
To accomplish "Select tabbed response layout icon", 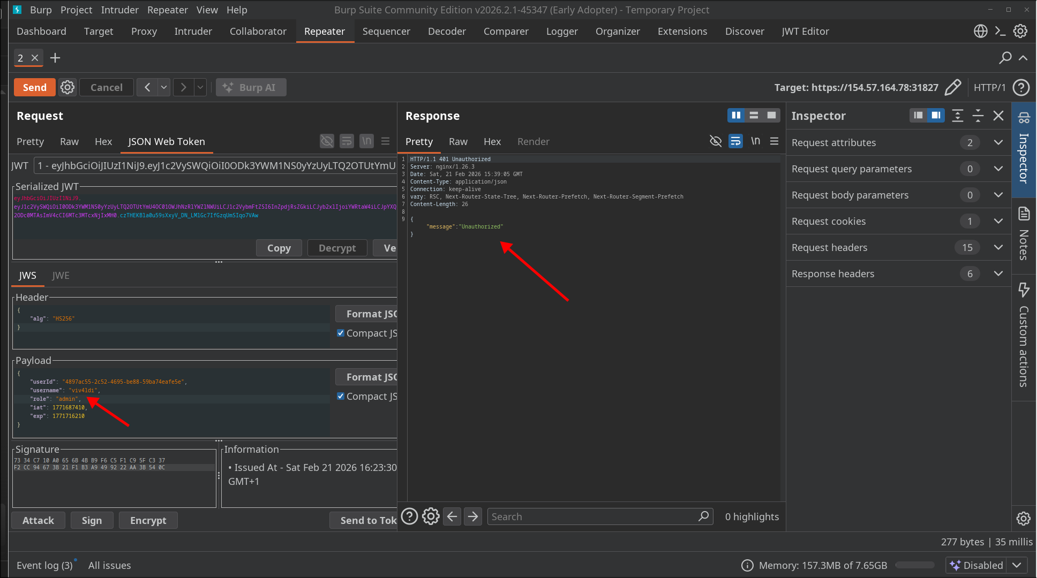I will click(771, 115).
